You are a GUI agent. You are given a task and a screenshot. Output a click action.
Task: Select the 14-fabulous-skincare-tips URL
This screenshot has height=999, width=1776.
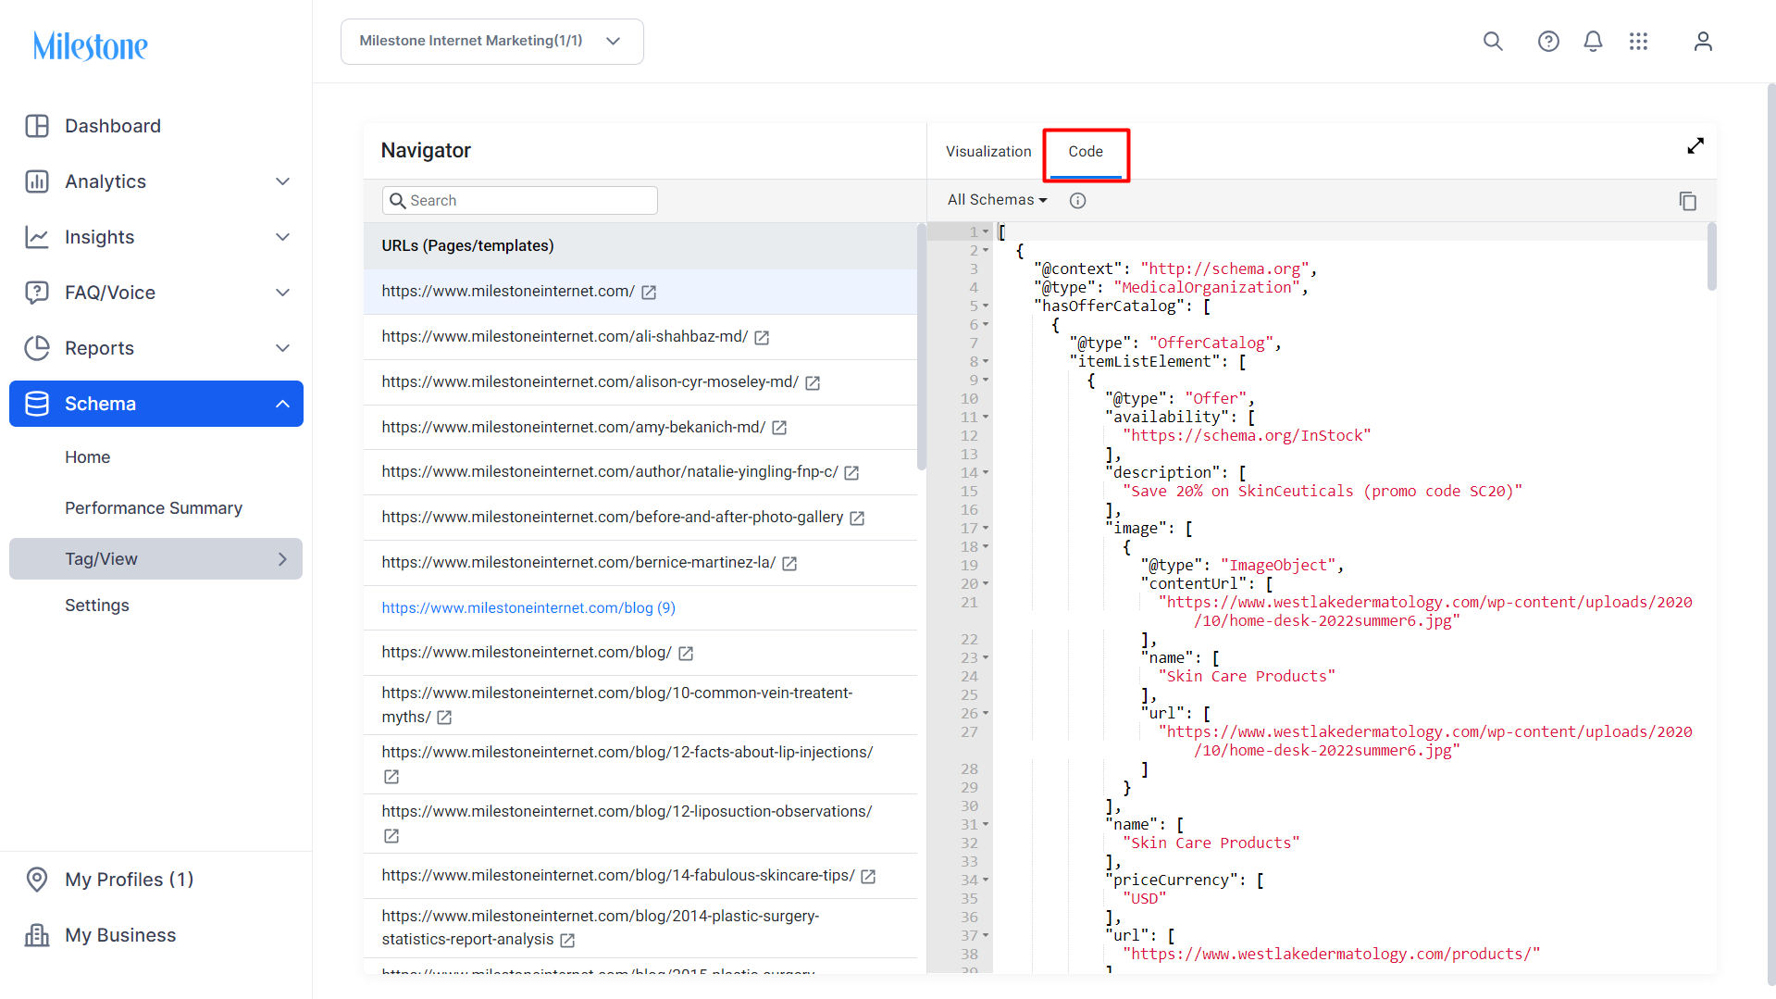(618, 876)
